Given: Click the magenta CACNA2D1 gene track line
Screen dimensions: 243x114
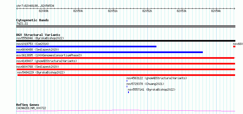Looking at the screenshot, I should (x=126, y=111).
